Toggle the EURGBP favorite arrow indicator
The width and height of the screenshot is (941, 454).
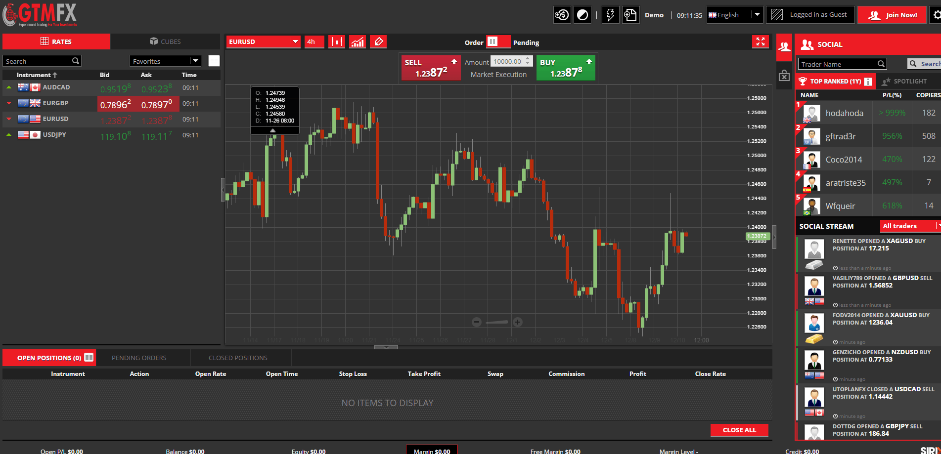9,103
